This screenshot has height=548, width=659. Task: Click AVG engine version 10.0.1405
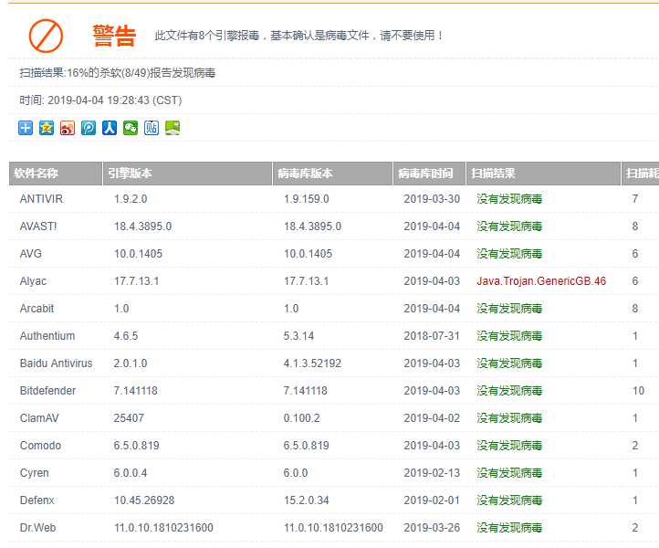[x=138, y=254]
